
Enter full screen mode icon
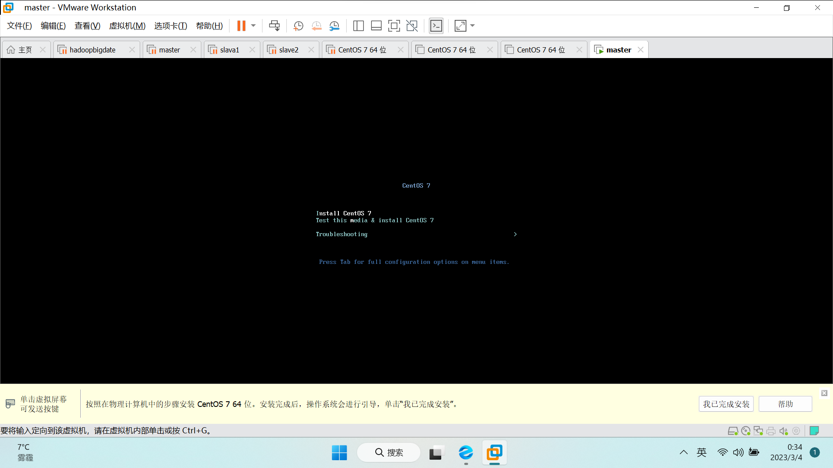[x=394, y=26]
